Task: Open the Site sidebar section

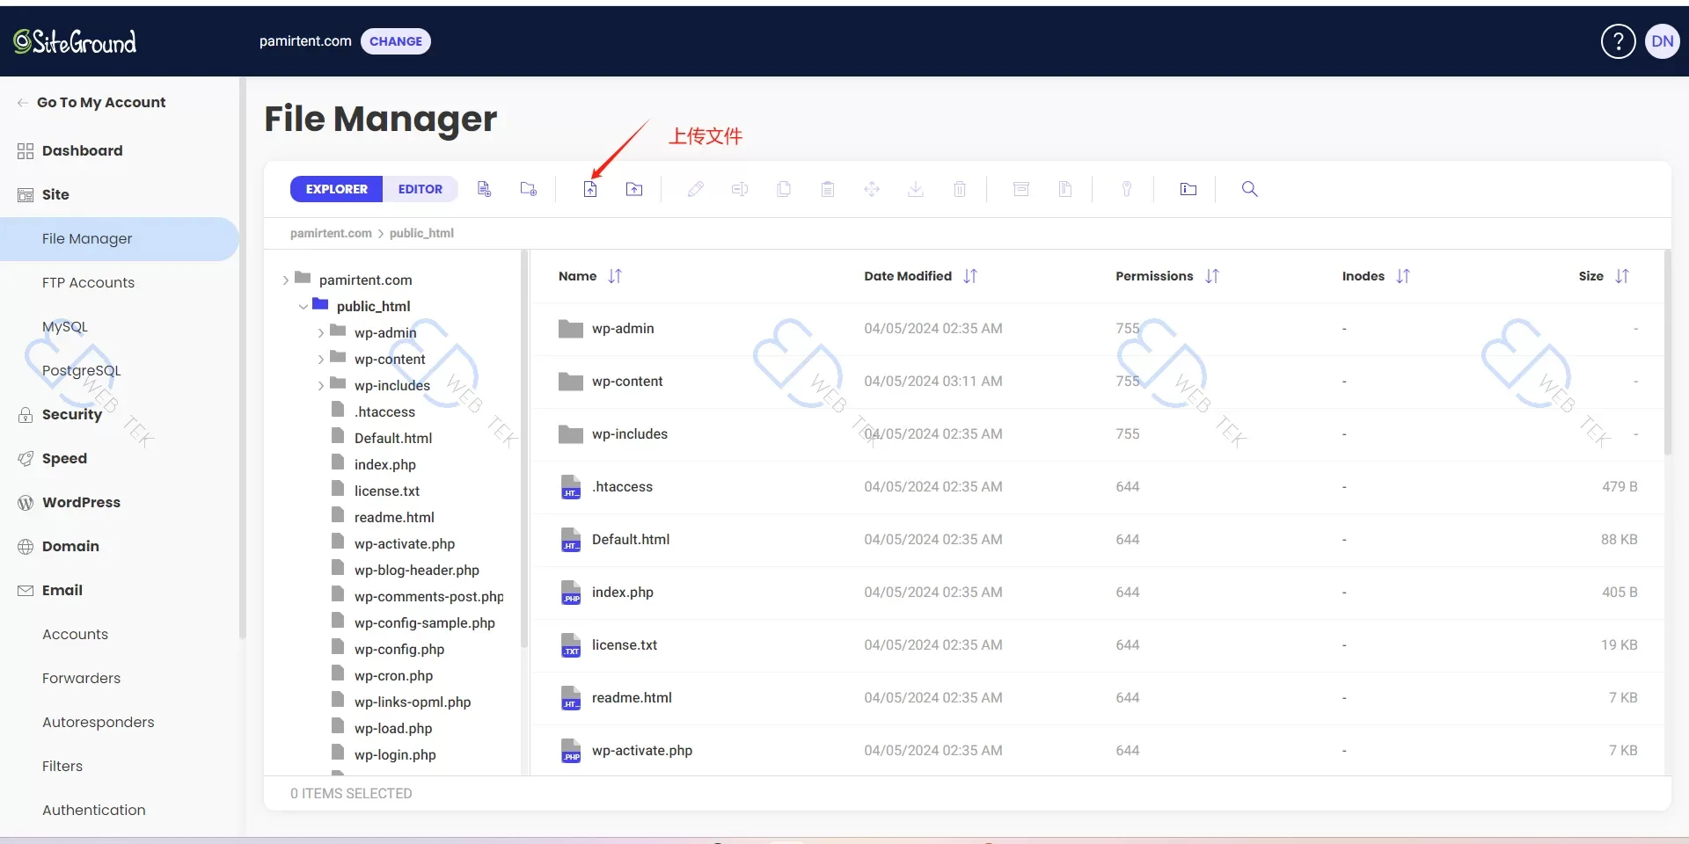Action: pyautogui.click(x=55, y=194)
